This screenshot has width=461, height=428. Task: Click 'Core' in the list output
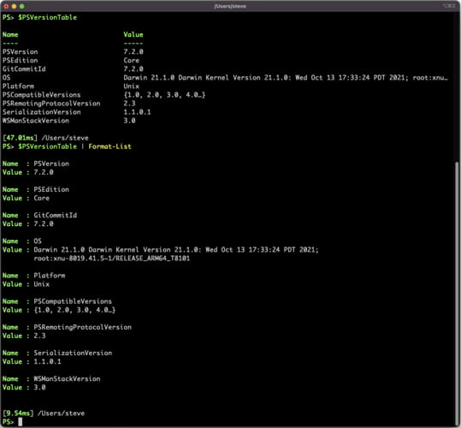[x=41, y=199]
